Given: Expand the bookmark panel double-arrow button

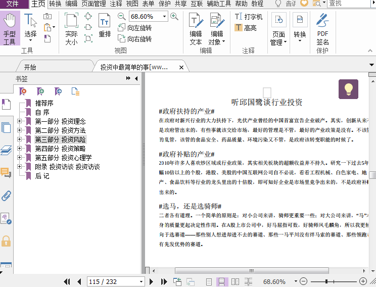Looking at the screenshot, I should [128, 78].
